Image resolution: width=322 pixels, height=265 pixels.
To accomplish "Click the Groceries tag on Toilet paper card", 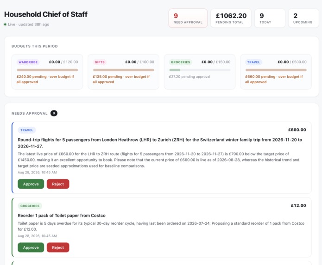I will point(30,206).
